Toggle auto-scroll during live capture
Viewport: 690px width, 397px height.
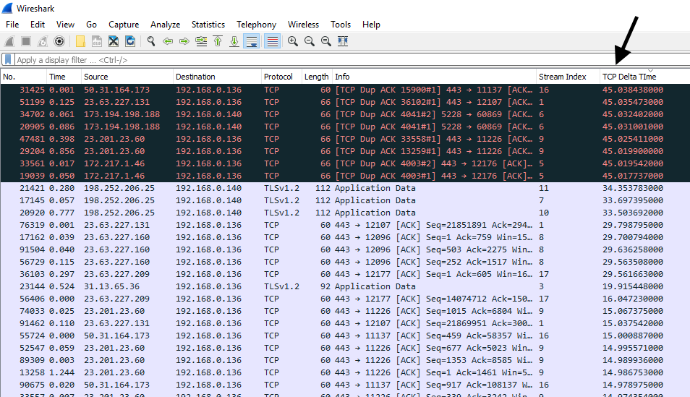tap(252, 41)
